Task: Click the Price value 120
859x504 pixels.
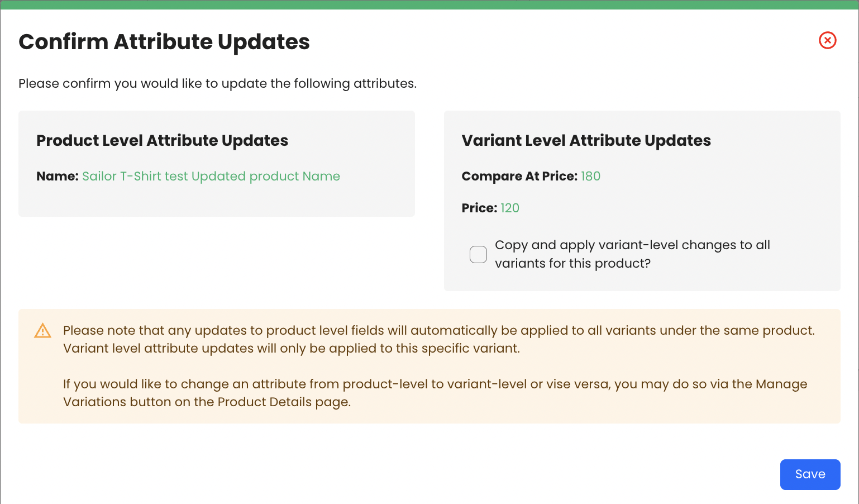Action: (509, 208)
